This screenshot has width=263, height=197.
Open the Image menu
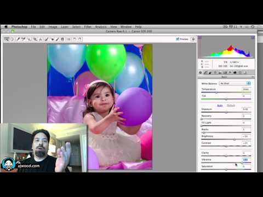click(53, 27)
